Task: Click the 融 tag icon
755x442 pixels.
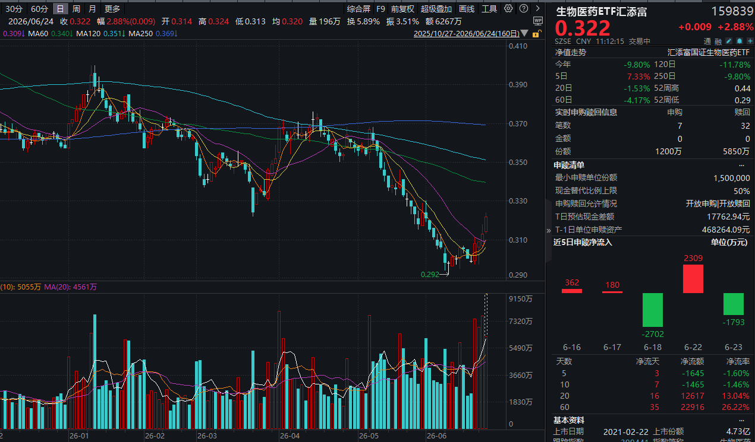Action: (718, 42)
